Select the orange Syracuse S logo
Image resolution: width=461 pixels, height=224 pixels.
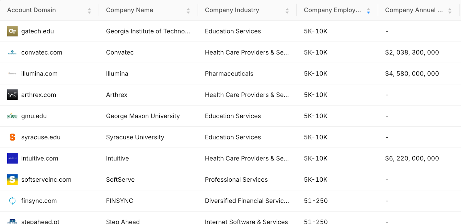[12, 137]
